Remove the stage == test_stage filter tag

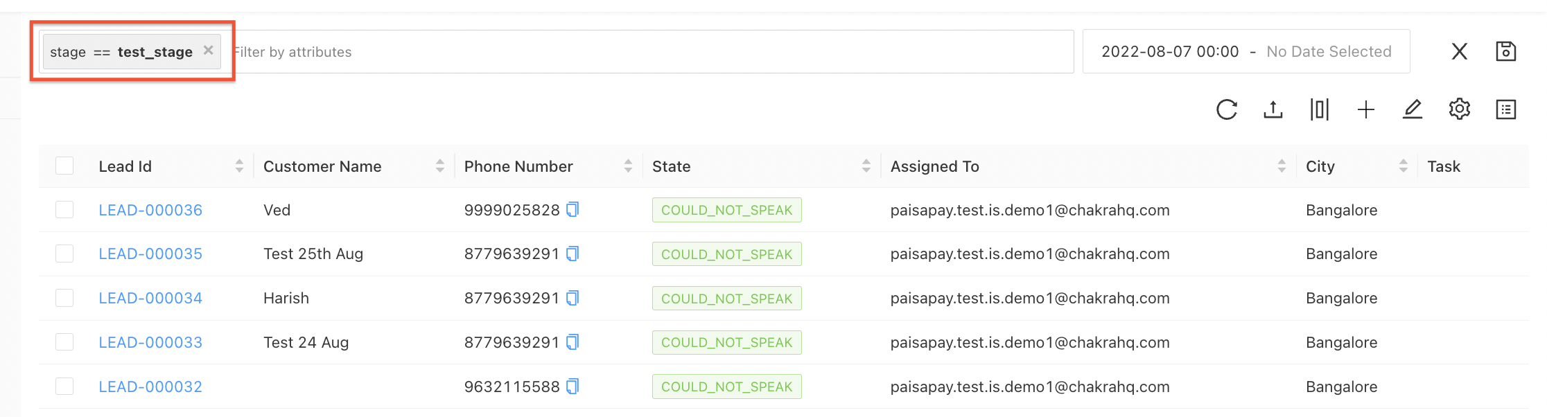click(x=208, y=50)
